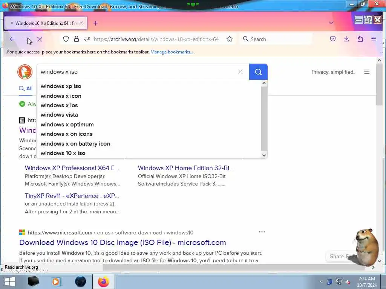
Task: Click the suggestion list scrollbar thumb
Action: (x=264, y=119)
